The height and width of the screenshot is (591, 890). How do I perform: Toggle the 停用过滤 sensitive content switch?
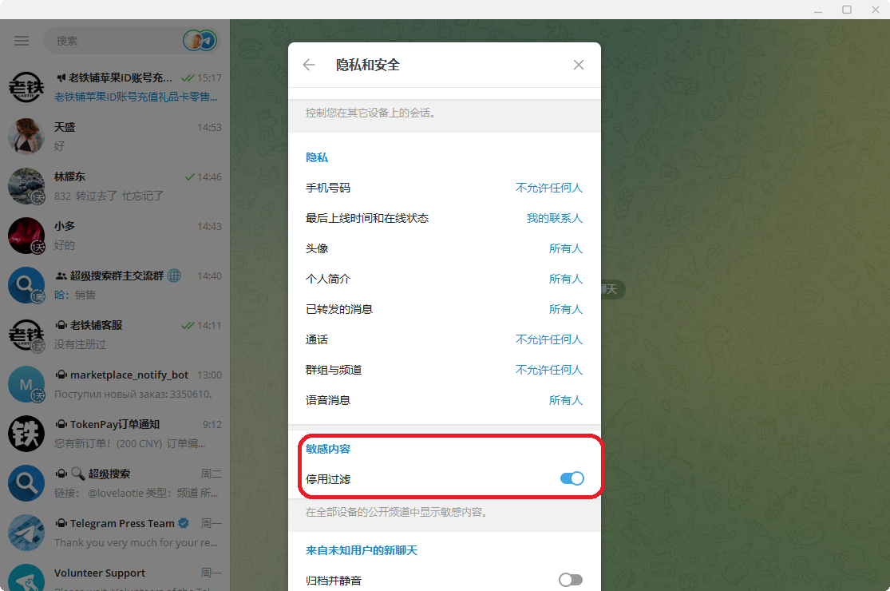click(572, 478)
